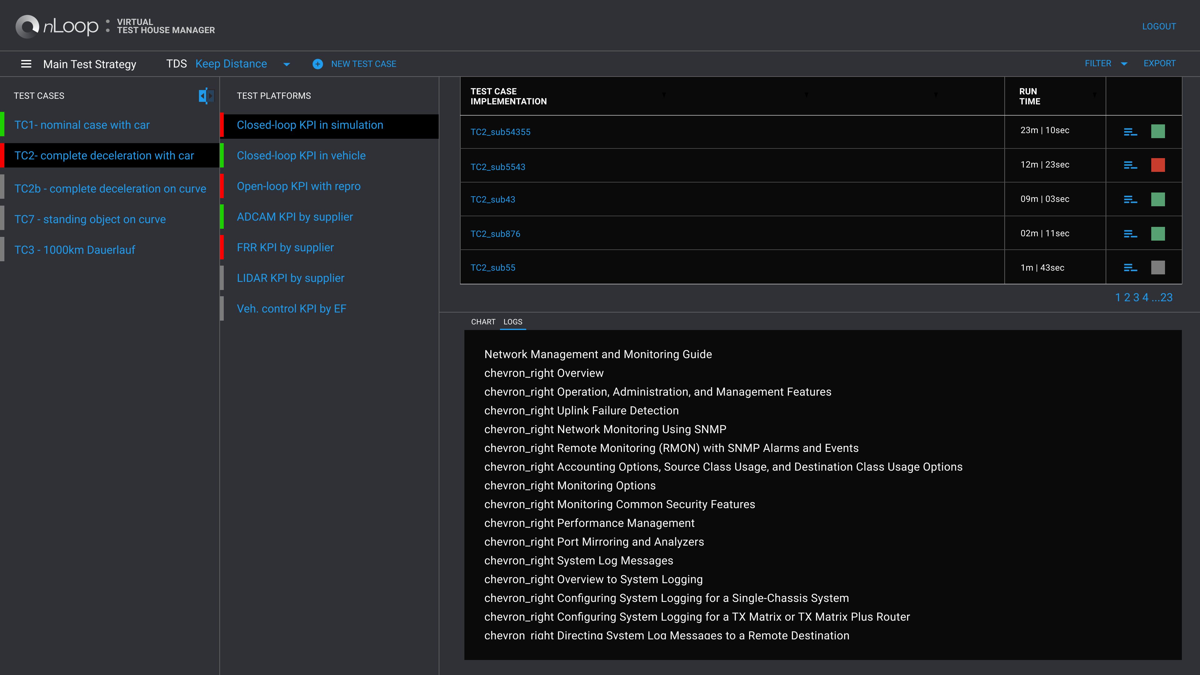Go to results page 1

(x=1117, y=298)
